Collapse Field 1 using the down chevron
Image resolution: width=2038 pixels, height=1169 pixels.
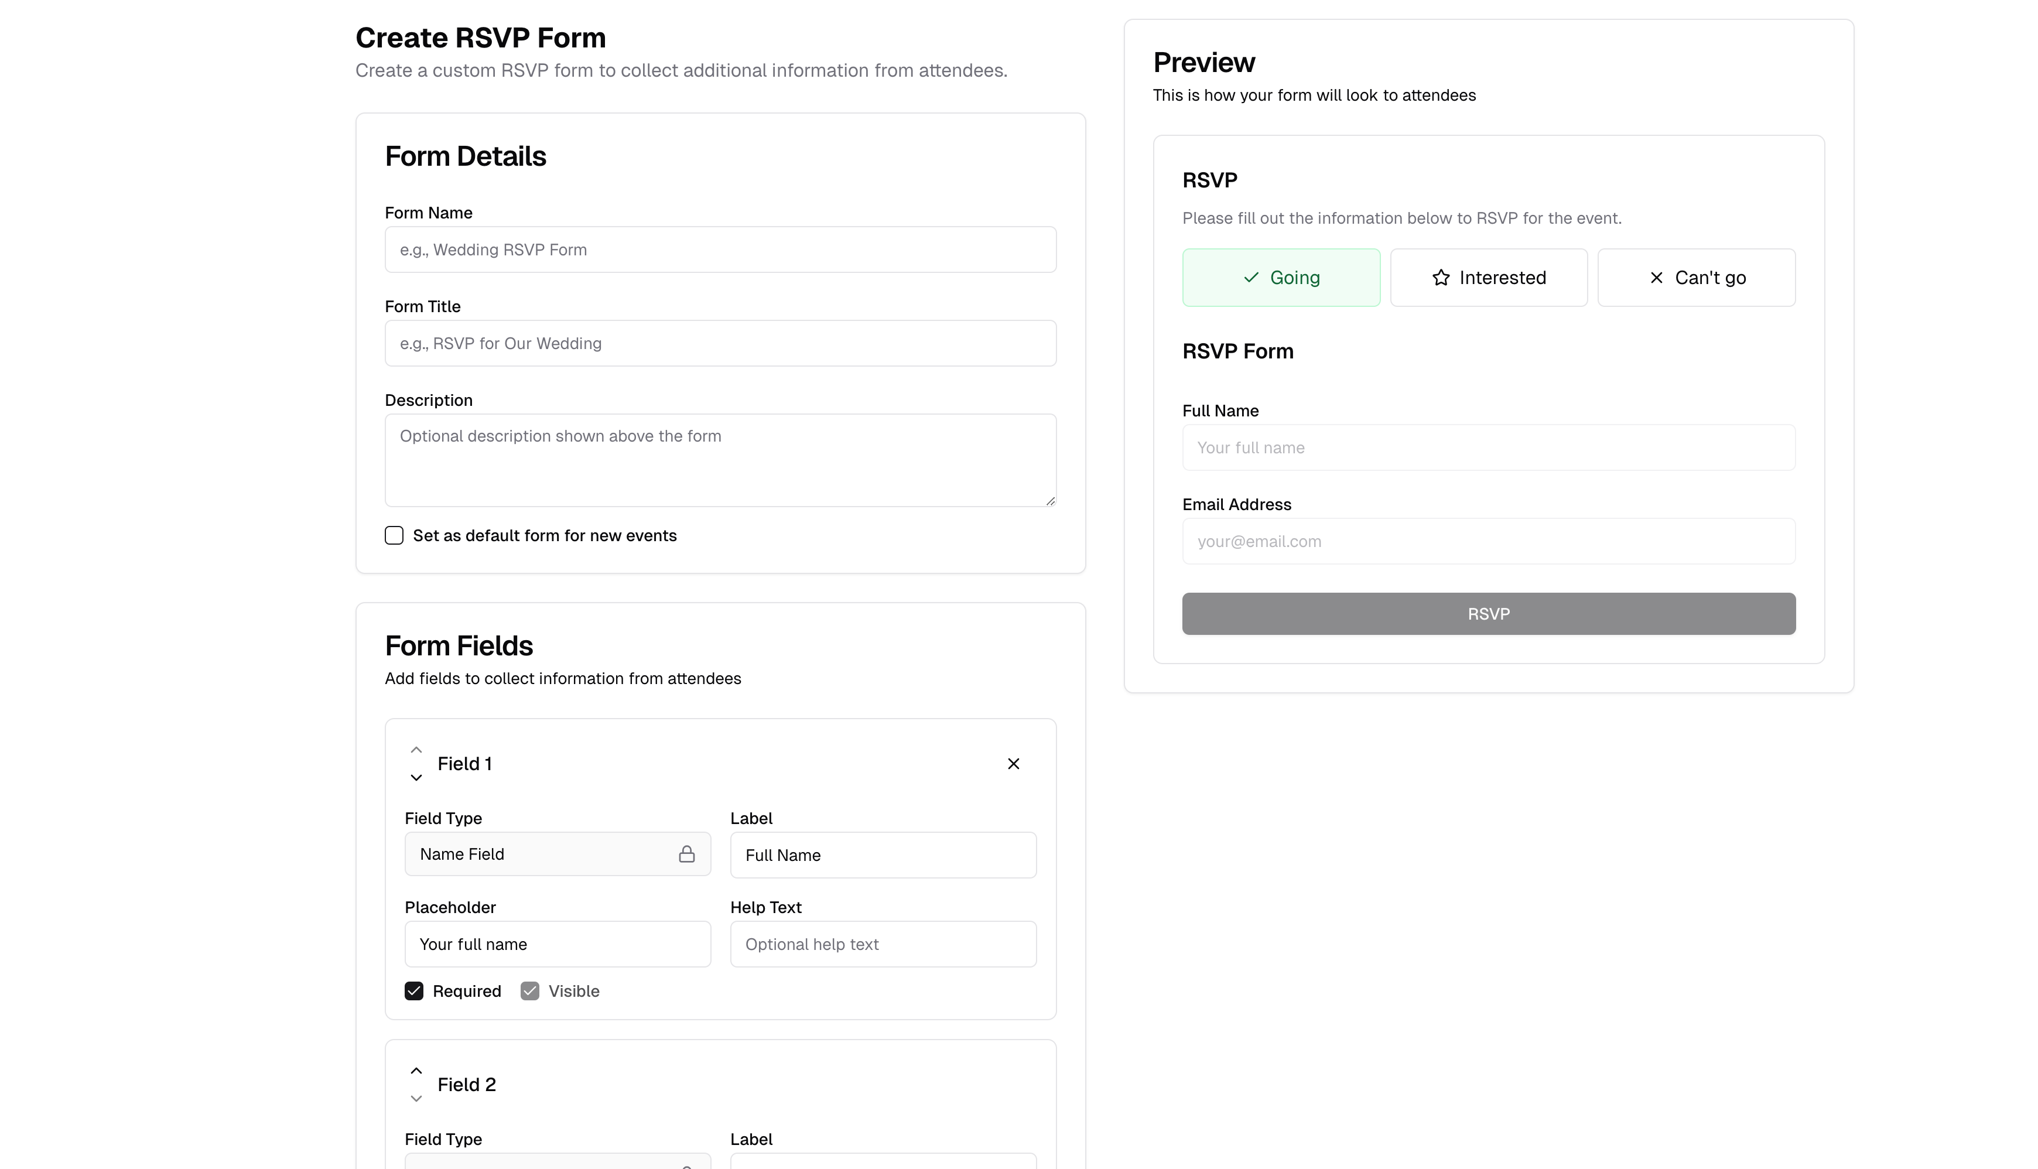pos(416,777)
